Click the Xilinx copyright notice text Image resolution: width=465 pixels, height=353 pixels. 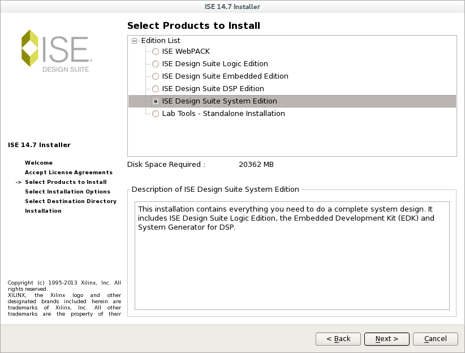[64, 299]
